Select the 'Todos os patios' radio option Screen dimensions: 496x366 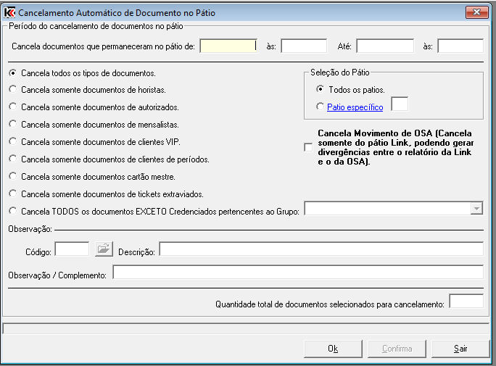click(321, 90)
